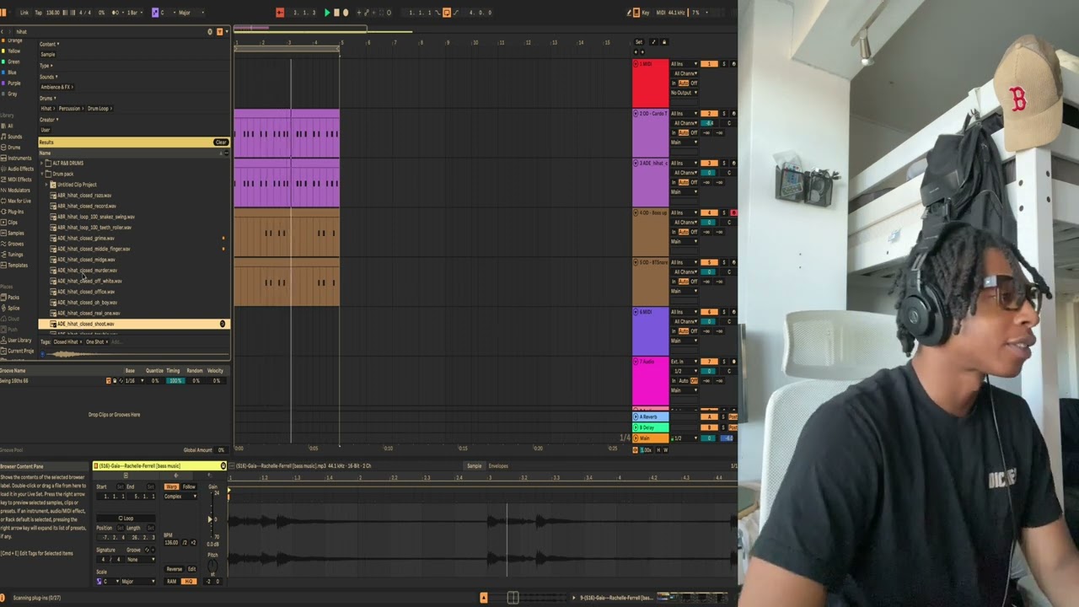This screenshot has height=607, width=1079.
Task: Select the tempo field showing 136.00
Action: (x=52, y=13)
